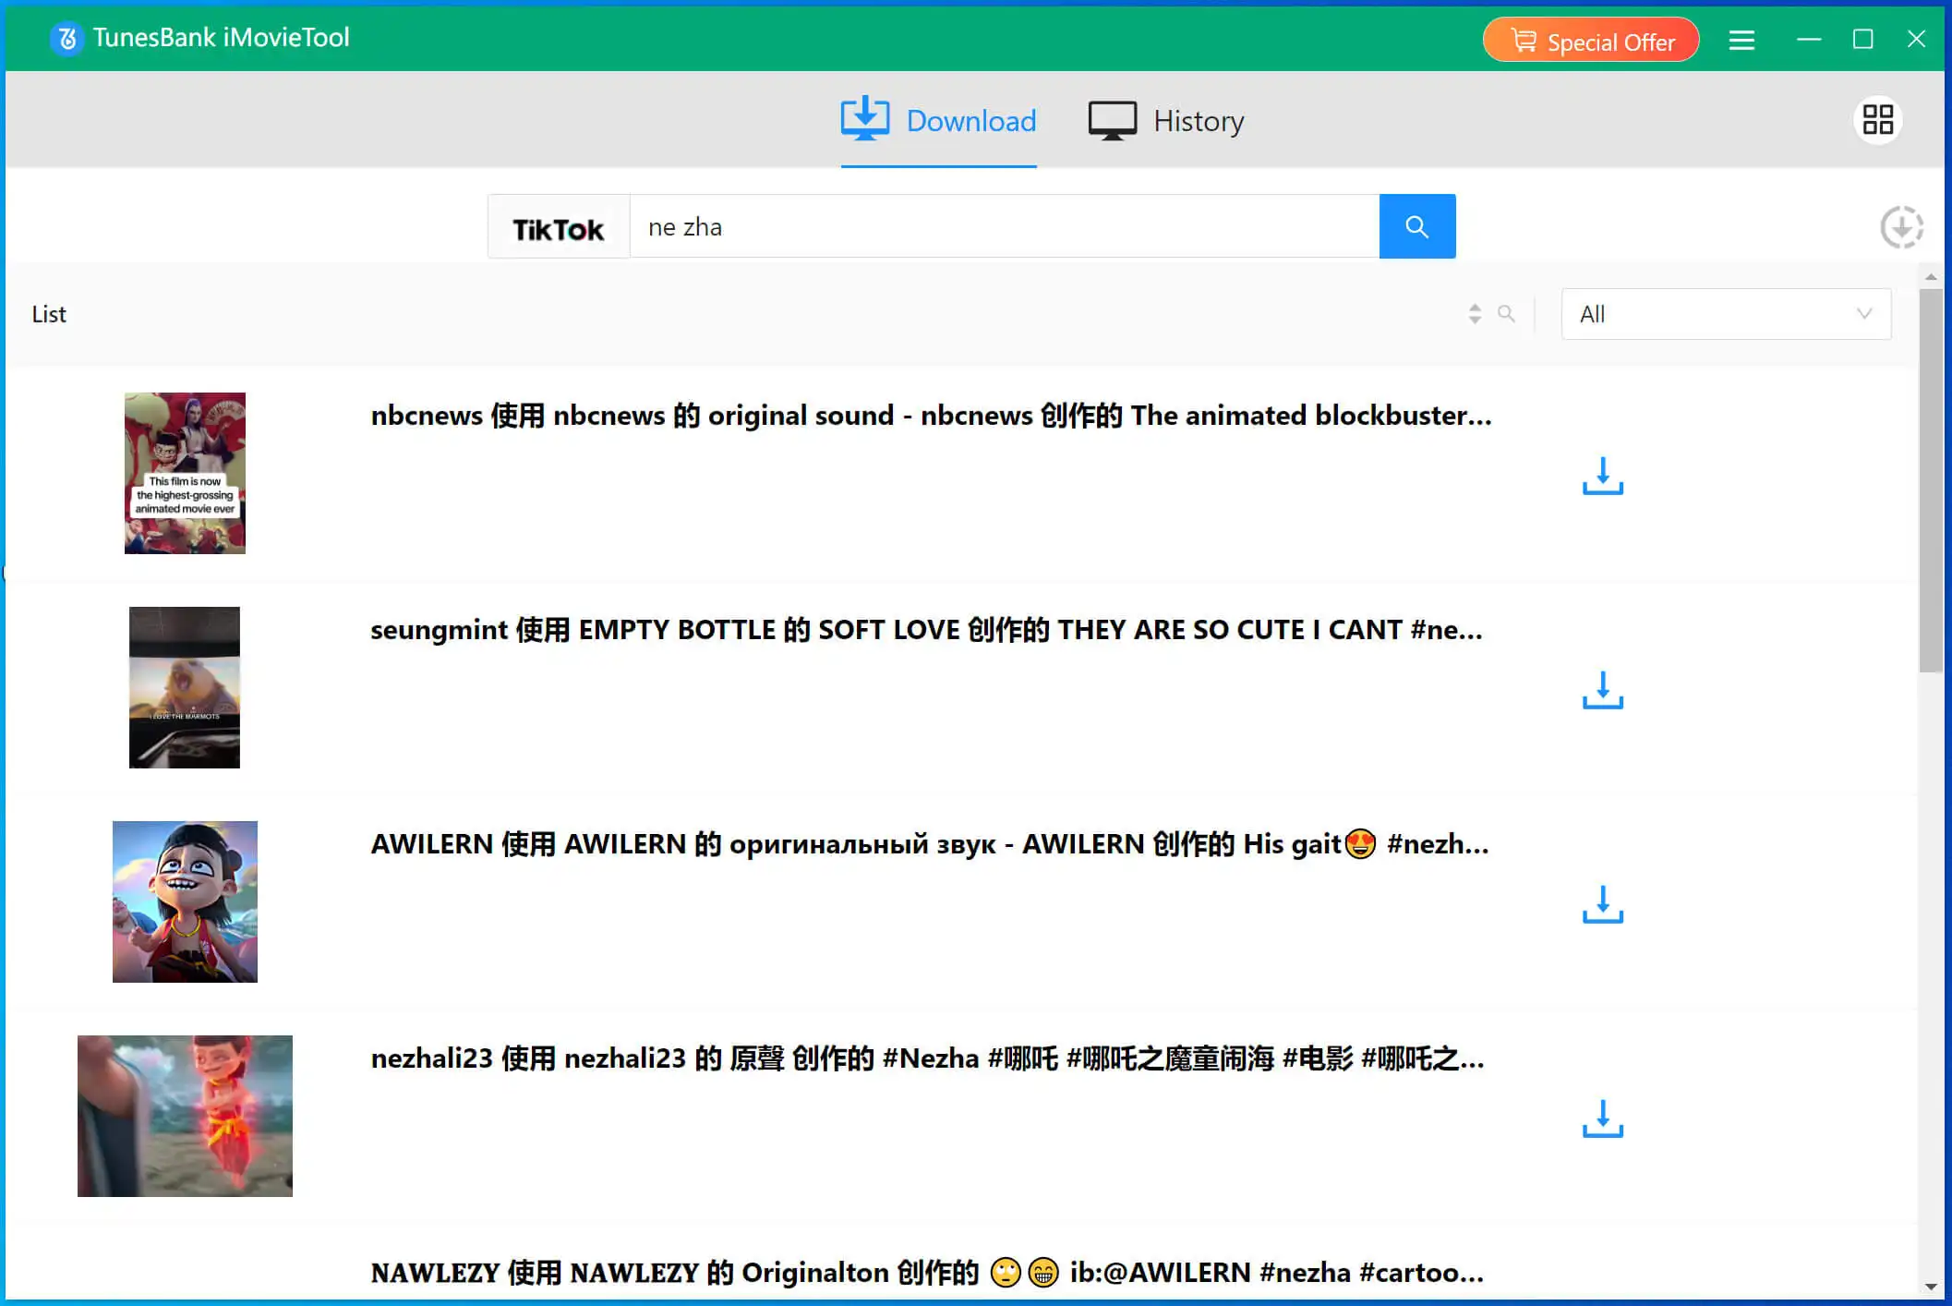The image size is (1952, 1306).
Task: Click the TunesBank iMovieTool logo icon
Action: (66, 38)
